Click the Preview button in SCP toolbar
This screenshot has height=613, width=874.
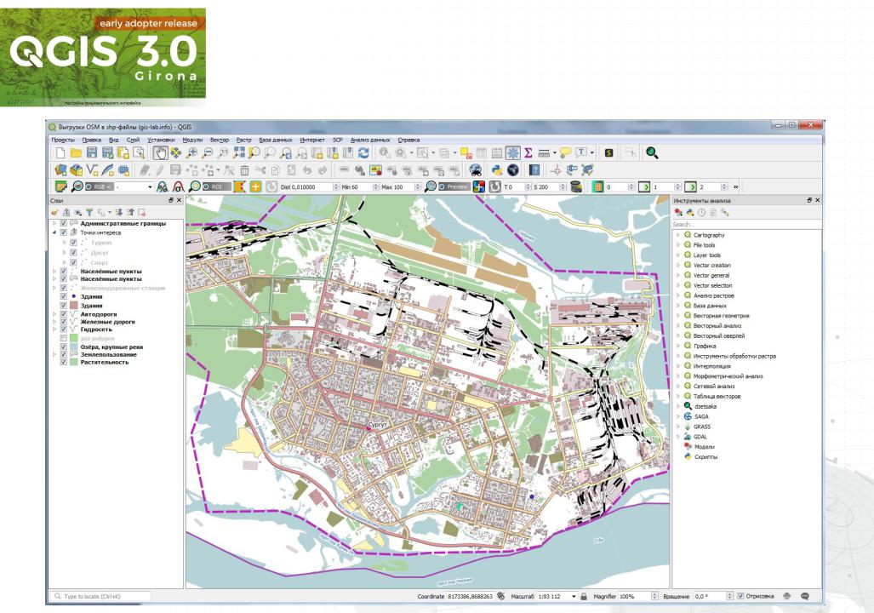(454, 186)
